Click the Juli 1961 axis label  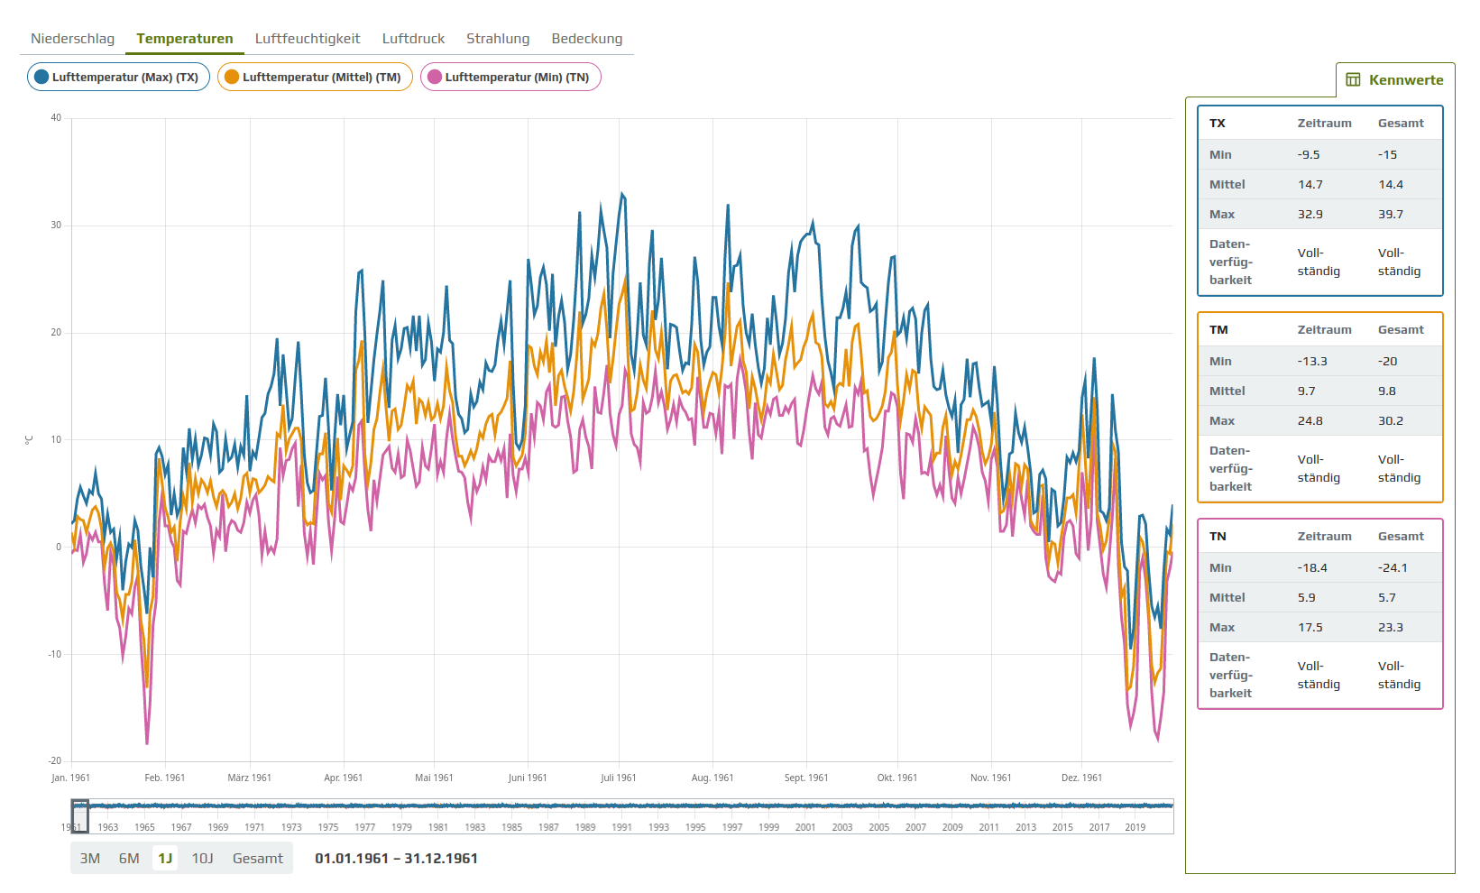tap(619, 778)
